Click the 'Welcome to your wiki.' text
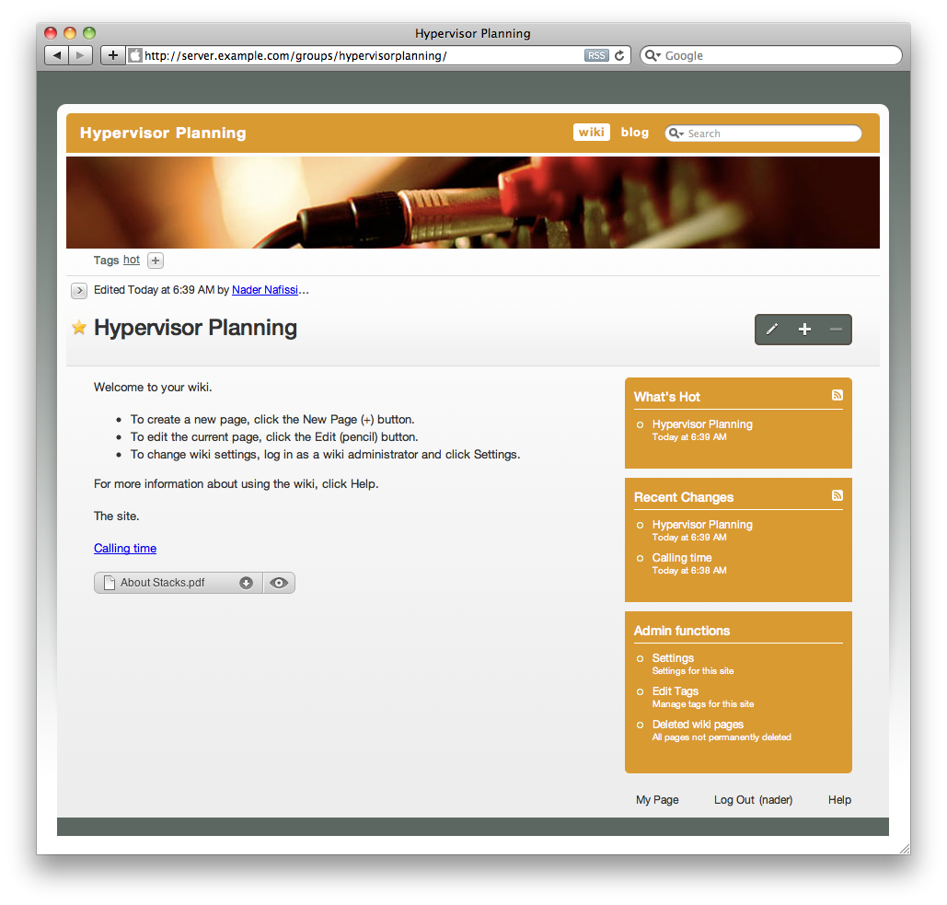The image size is (947, 905). click(153, 388)
